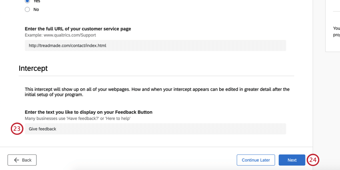Click the customer service URL input field
340x170 pixels.
pos(155,46)
